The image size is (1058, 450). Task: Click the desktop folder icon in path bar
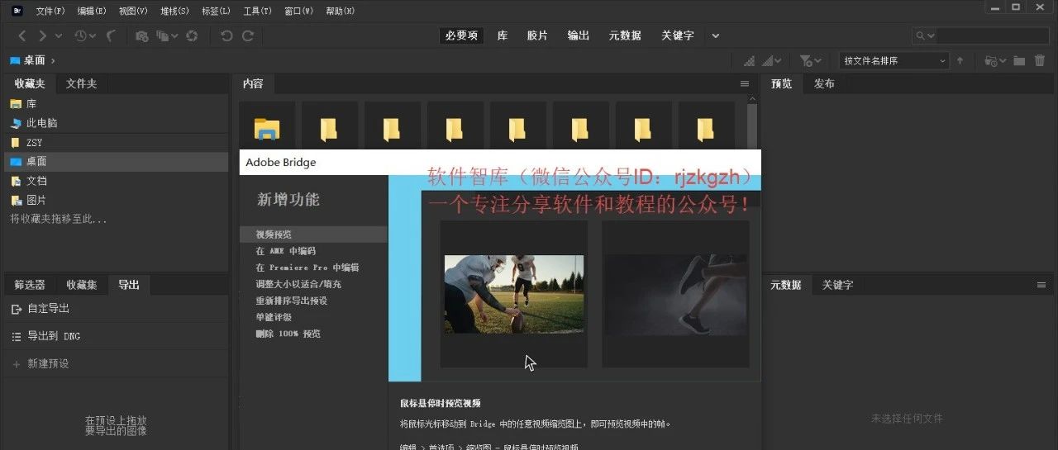(x=14, y=60)
